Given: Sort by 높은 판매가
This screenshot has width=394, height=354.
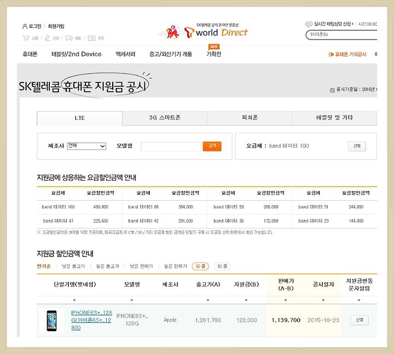Looking at the screenshot, I should [176, 266].
